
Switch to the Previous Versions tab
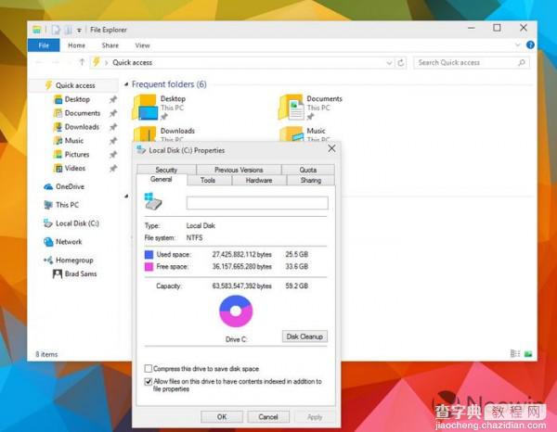point(239,170)
